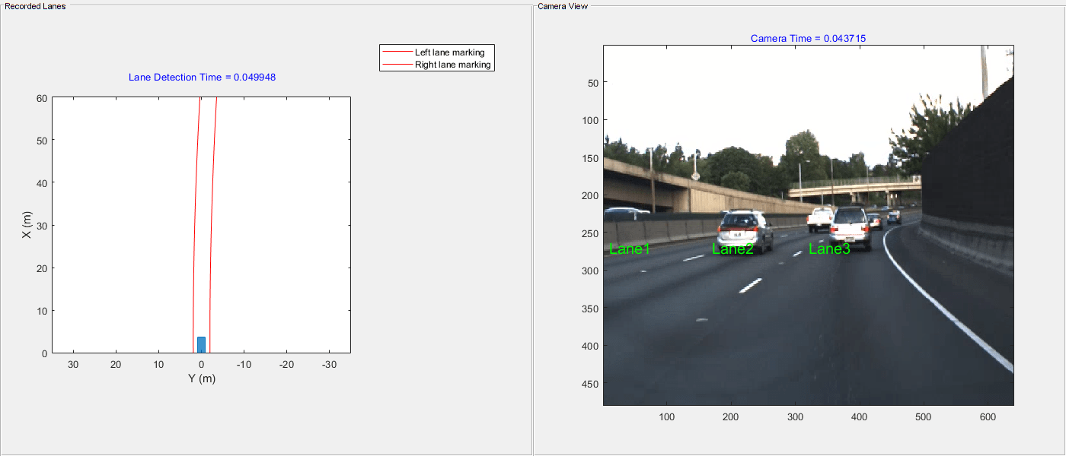Click the white SUV above Lane3 label
Image resolution: width=1066 pixels, height=456 pixels.
pos(851,227)
